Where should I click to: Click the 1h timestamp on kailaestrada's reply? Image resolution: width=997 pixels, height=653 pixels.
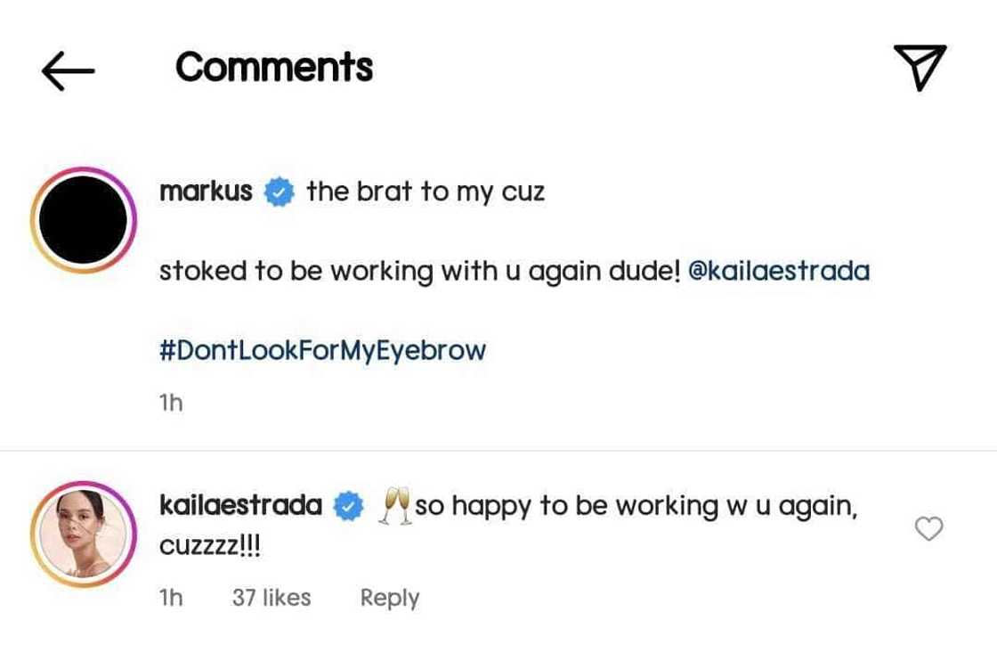click(x=169, y=598)
